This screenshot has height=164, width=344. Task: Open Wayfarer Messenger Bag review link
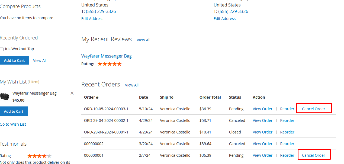click(107, 56)
